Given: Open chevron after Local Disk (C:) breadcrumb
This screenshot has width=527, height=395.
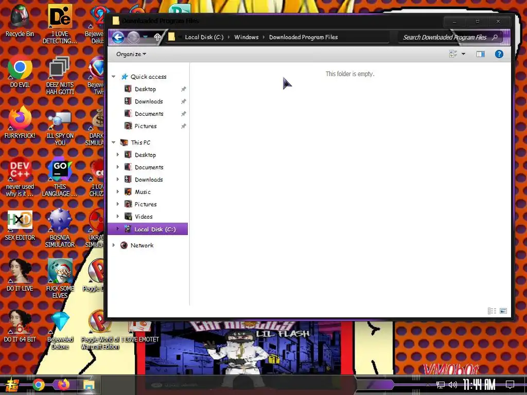Looking at the screenshot, I should [229, 37].
